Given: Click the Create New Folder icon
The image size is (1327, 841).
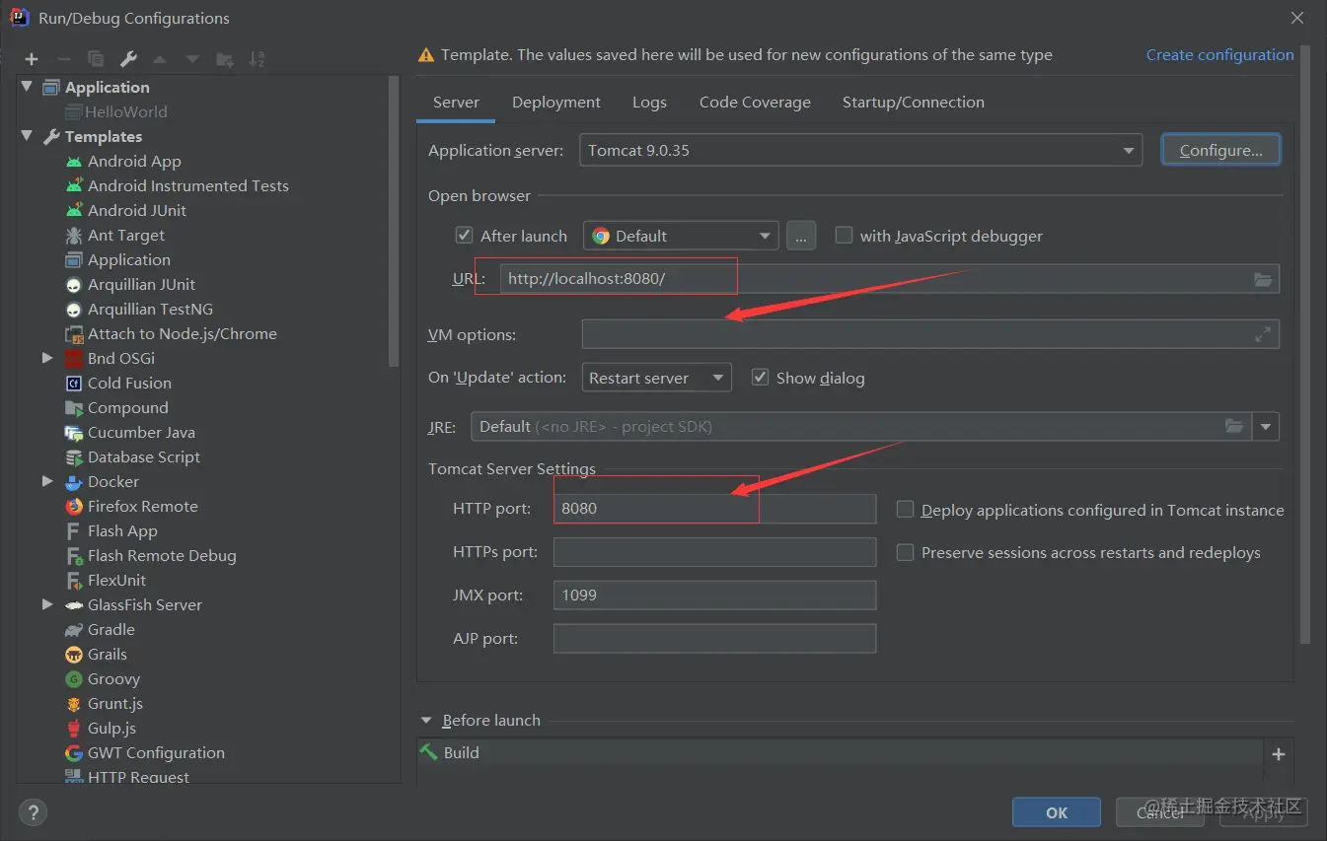Looking at the screenshot, I should click(x=225, y=59).
